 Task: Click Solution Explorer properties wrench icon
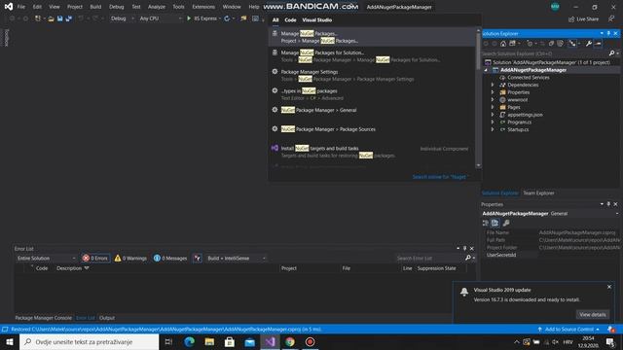coord(589,44)
